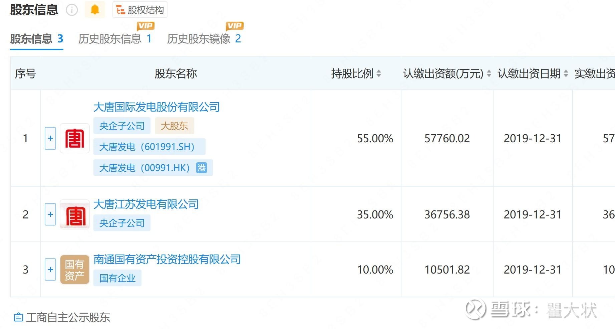Expand row 2 with the plus button

point(50,214)
